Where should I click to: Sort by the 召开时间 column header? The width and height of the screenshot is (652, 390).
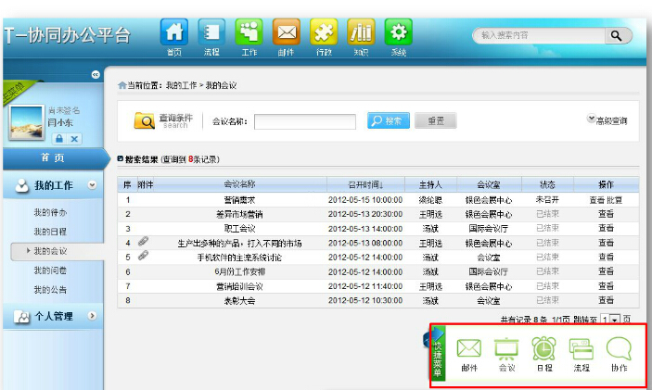365,184
